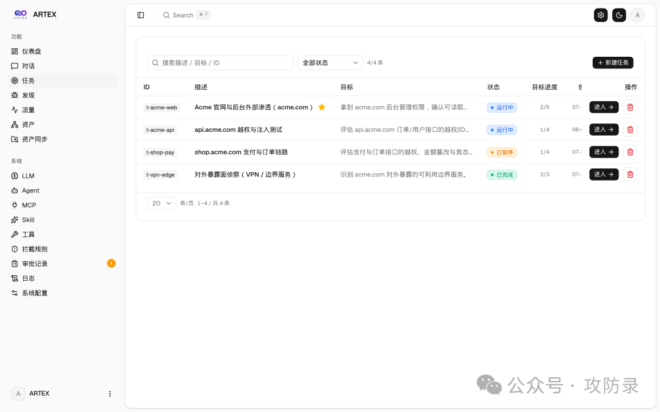Click the 已暂停 status badge
This screenshot has height=412, width=660.
(x=502, y=152)
